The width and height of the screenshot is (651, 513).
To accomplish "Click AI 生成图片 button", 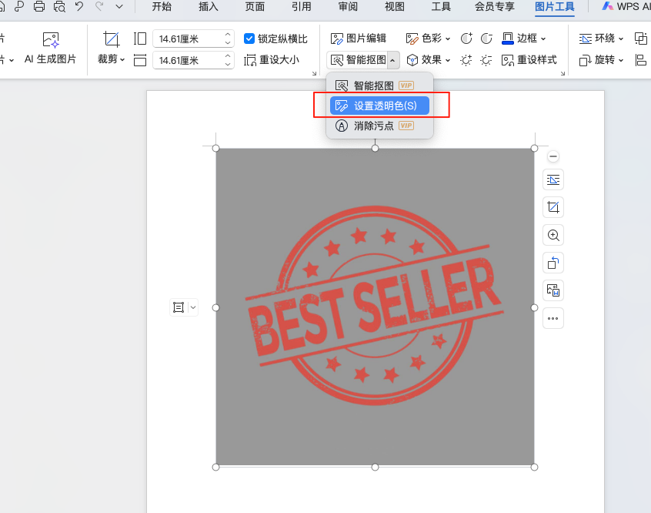I will 50,49.
